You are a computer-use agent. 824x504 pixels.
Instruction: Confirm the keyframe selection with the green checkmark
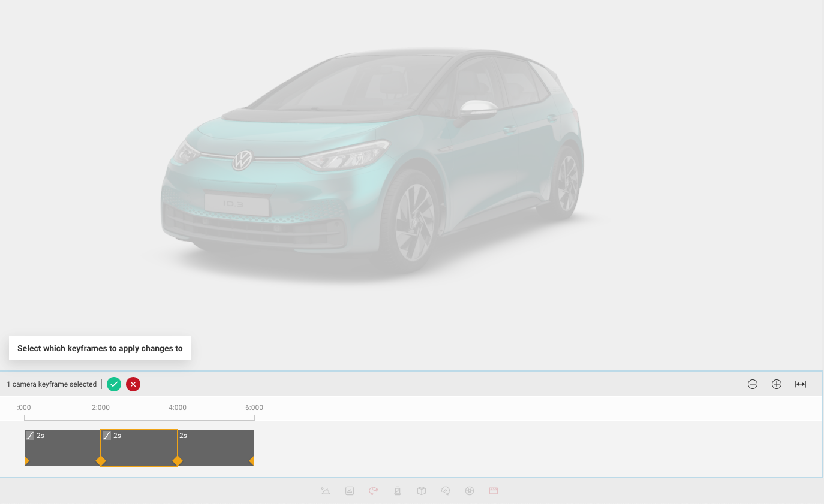114,384
